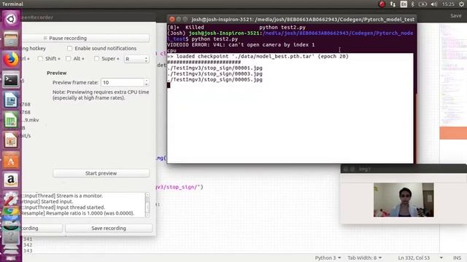Click the 'loaded checkpoint' line in terminal
The width and height of the screenshot is (467, 262).
pos(258,56)
